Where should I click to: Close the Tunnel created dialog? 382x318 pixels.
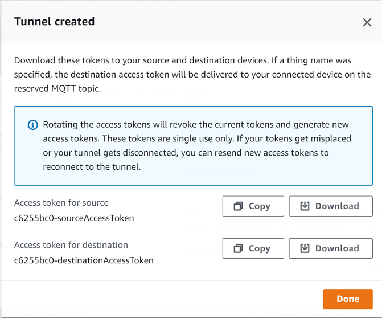point(367,22)
